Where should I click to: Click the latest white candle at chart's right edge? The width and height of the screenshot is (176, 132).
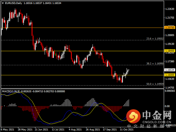click(x=129, y=70)
